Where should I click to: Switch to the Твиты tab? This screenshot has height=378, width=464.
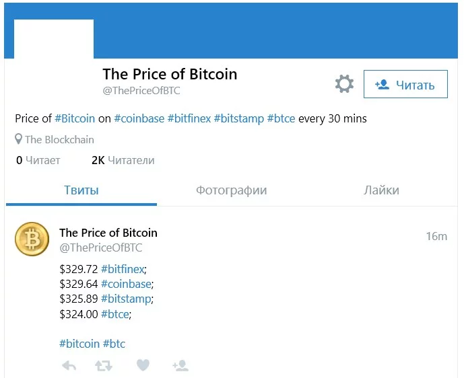[81, 190]
